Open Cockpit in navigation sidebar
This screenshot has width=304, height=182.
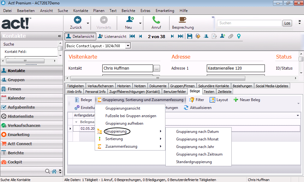[32, 162]
